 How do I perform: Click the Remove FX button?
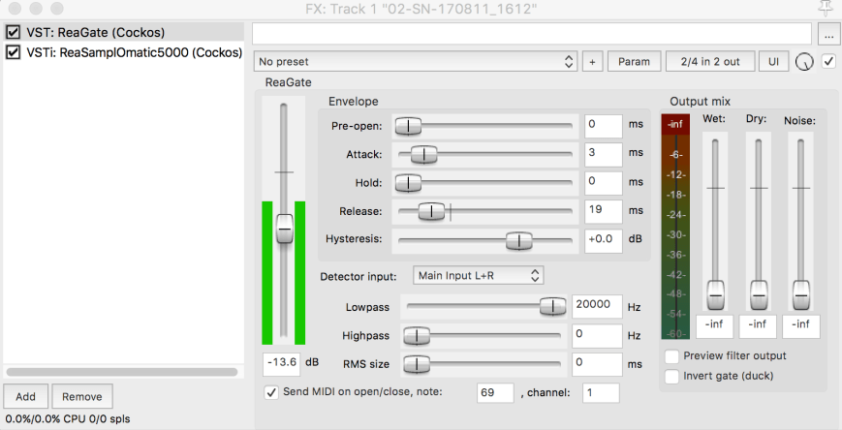pos(82,397)
